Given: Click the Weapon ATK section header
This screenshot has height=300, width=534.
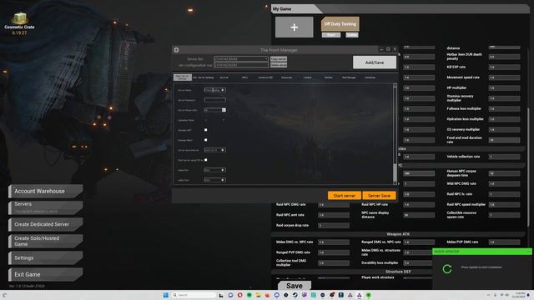Looking at the screenshot, I should [398, 234].
